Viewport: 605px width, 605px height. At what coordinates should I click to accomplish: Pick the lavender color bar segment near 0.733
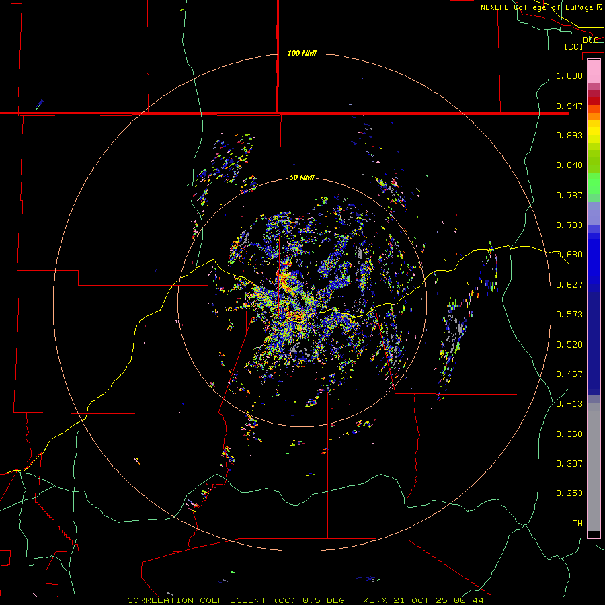(x=594, y=214)
